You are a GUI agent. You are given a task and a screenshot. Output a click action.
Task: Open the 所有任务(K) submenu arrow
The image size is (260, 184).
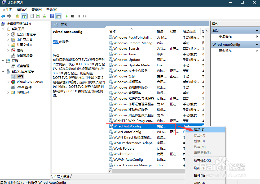(222, 160)
